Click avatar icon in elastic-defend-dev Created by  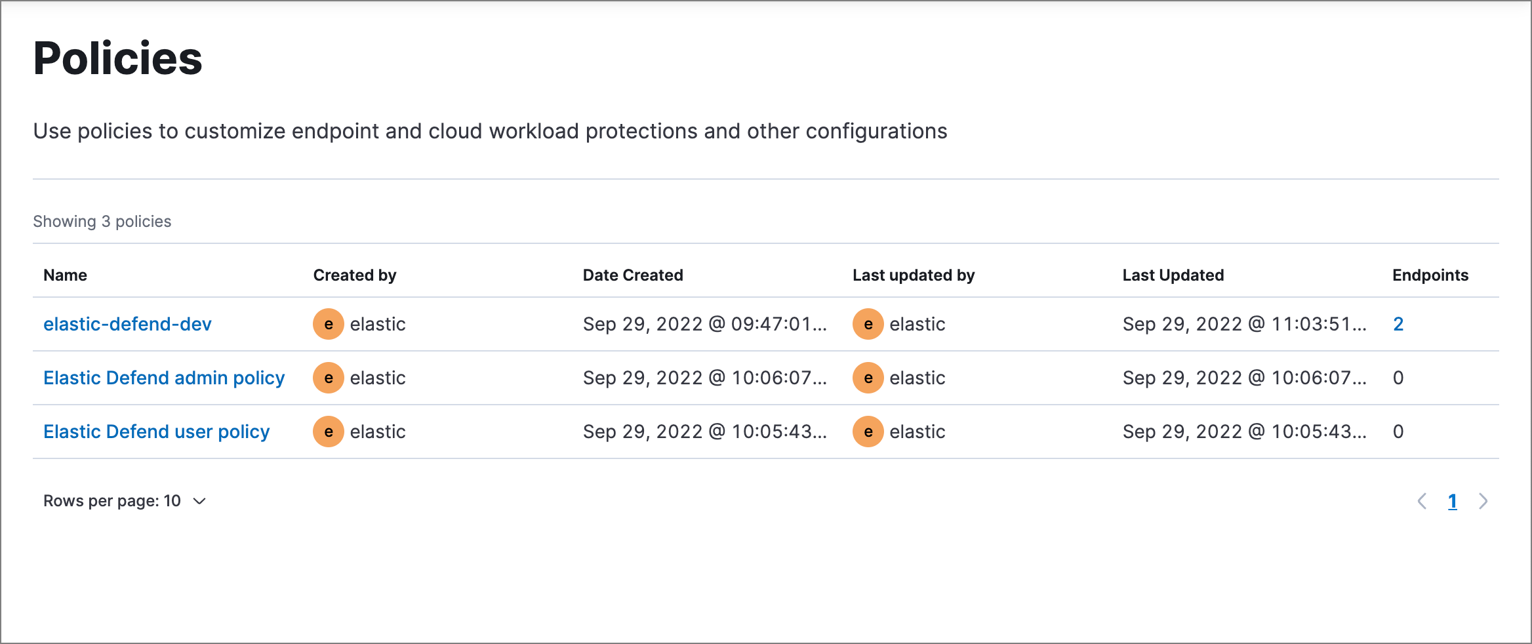328,324
